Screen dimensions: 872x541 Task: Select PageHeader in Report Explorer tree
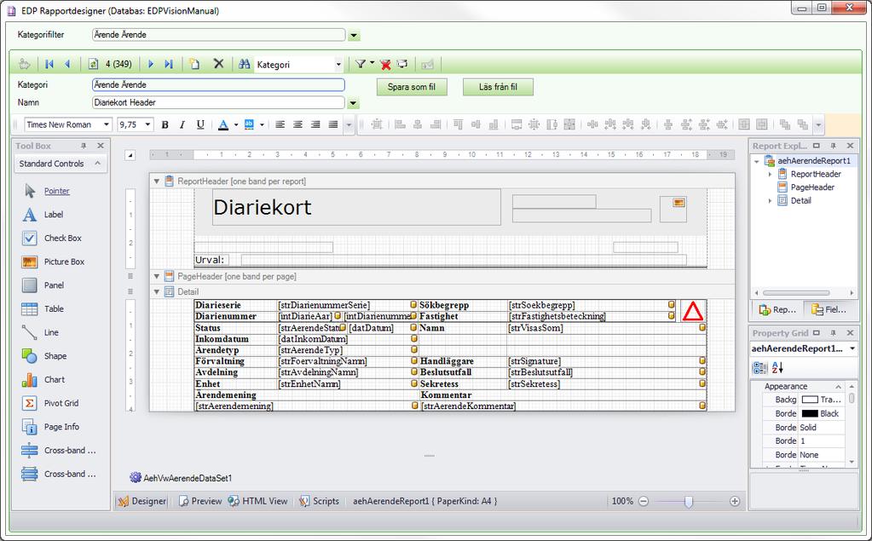pos(812,187)
